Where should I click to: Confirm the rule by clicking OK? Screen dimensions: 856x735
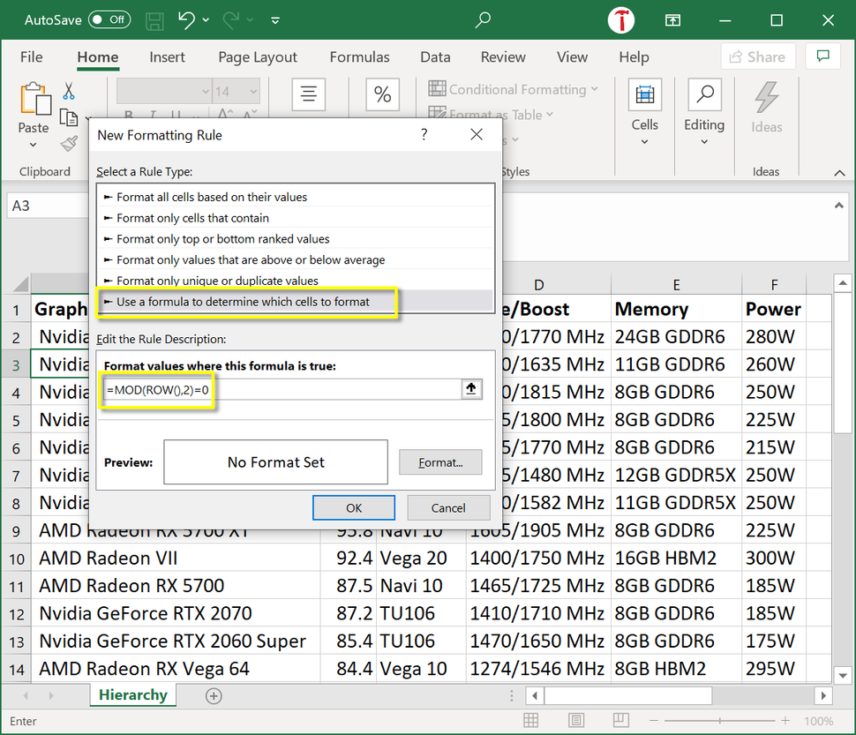tap(354, 507)
